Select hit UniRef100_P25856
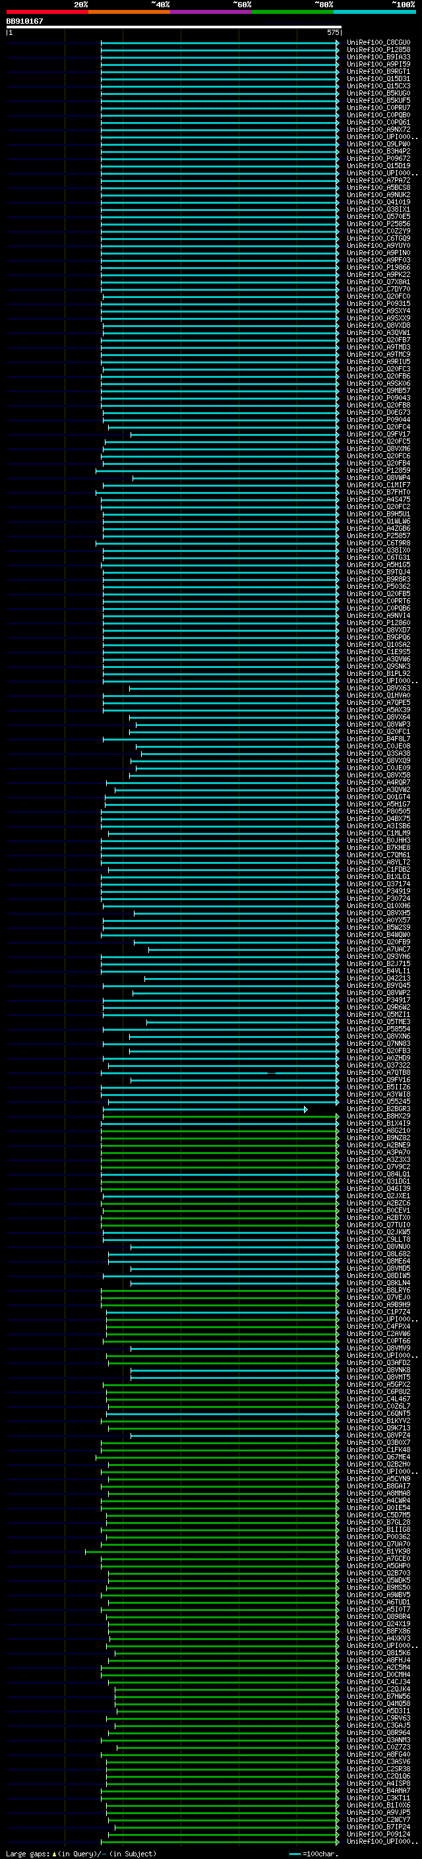 378,224
